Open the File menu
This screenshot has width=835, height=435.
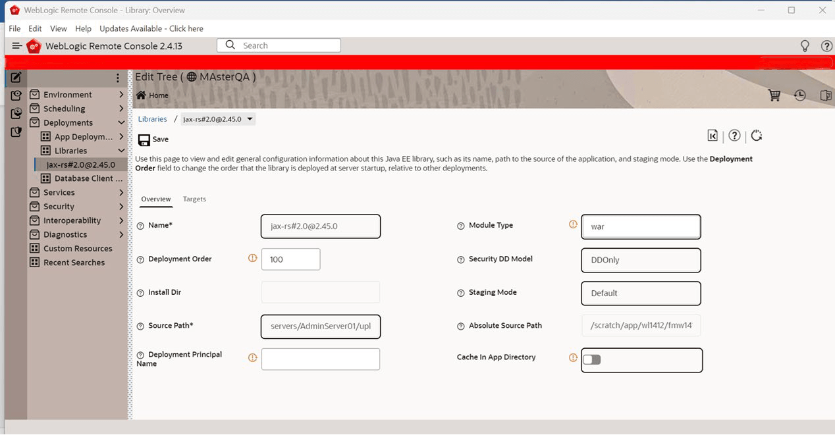(x=14, y=29)
